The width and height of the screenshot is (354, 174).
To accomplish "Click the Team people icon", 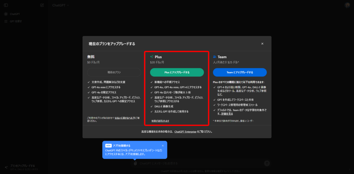I will coord(215,57).
